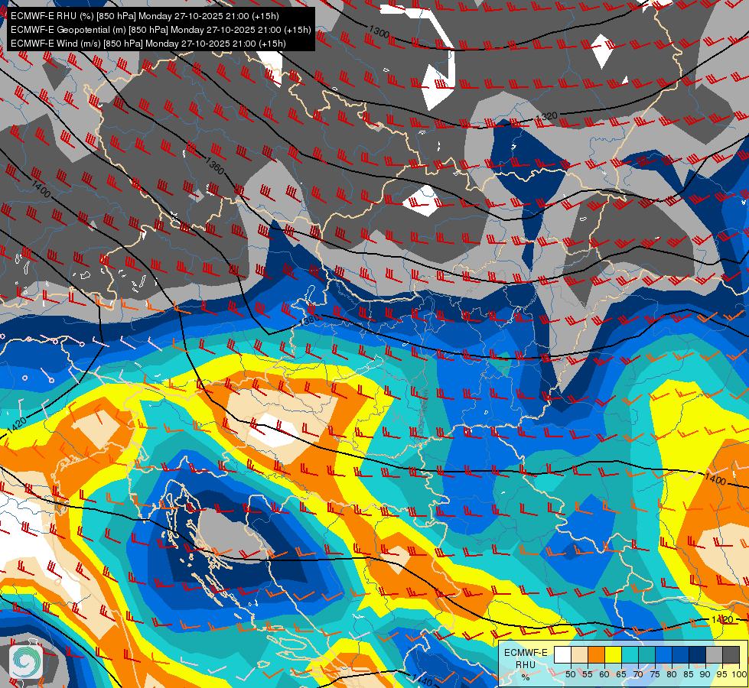Click the legend tick label 55
Image resolution: width=749 pixels, height=688 pixels.
tap(587, 674)
